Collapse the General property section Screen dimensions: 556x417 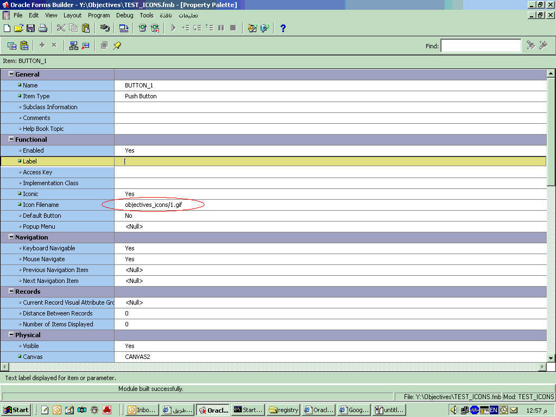click(x=11, y=74)
